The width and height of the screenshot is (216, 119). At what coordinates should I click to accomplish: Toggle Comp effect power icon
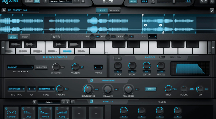(x=57, y=109)
